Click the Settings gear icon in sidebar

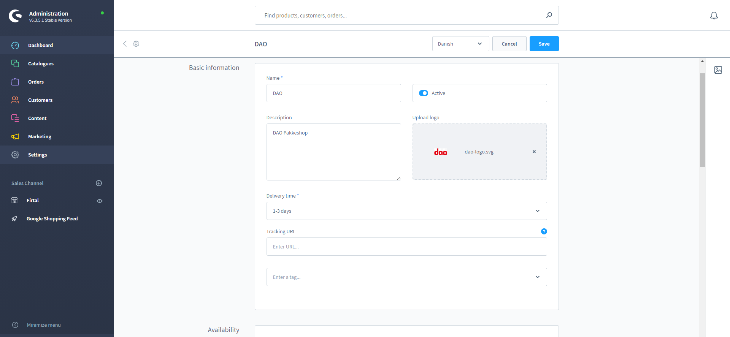(15, 155)
